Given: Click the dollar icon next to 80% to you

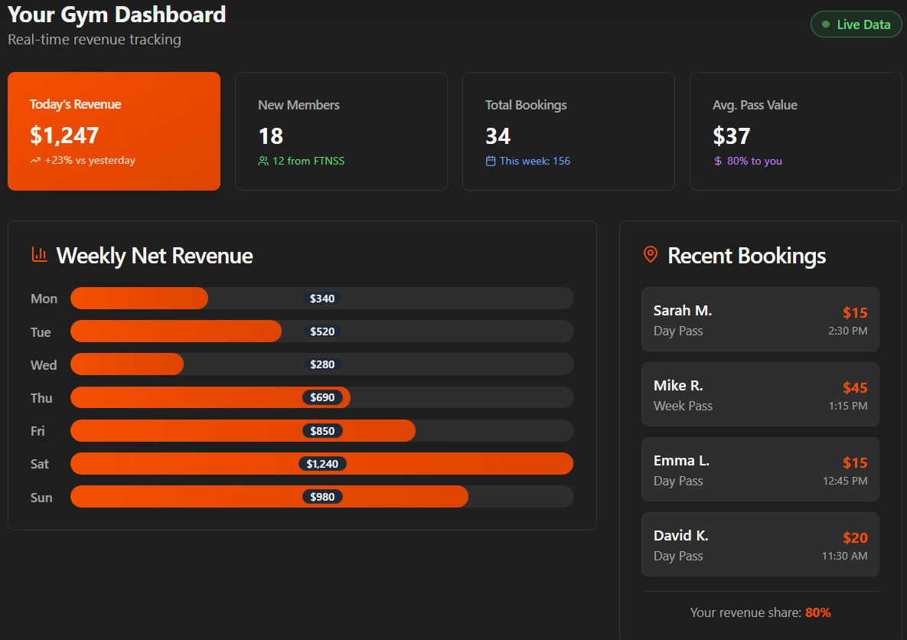Looking at the screenshot, I should [717, 162].
